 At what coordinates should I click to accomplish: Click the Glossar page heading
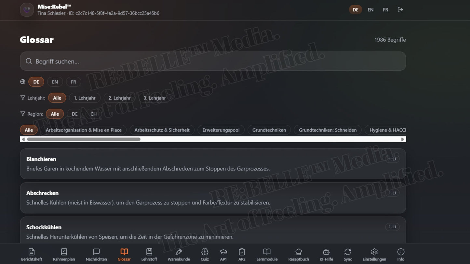pos(37,40)
